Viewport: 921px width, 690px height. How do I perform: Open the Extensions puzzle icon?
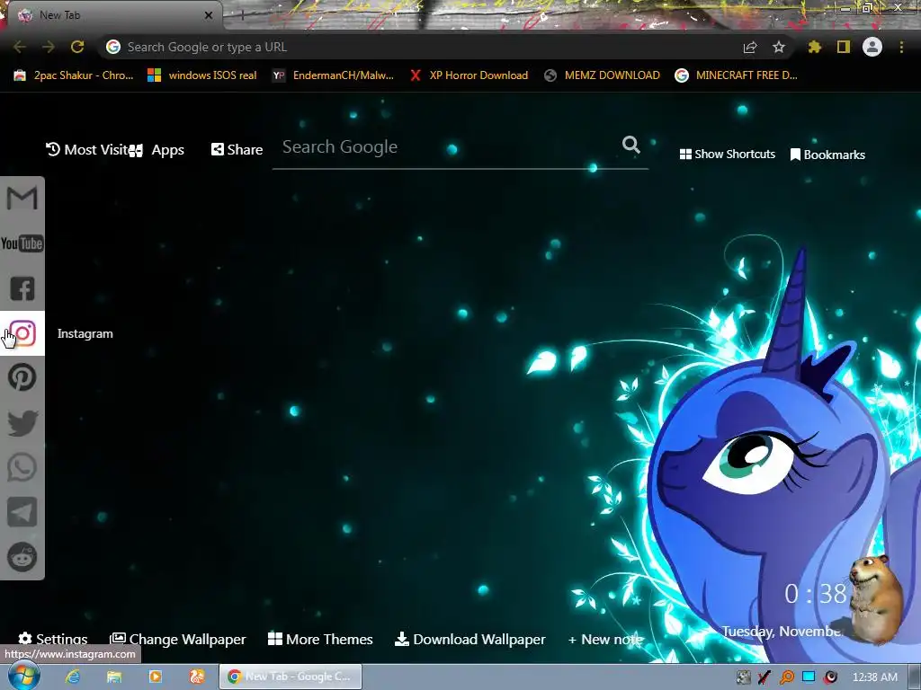pos(814,47)
